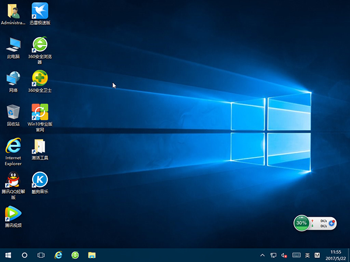Select the 回收站 recycle bin icon
Screen dimensions: 350x262
point(13,112)
